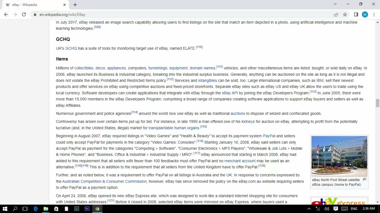Screen dimensions: 380x213
Task: Jump to citation 120
Action: click(262, 166)
